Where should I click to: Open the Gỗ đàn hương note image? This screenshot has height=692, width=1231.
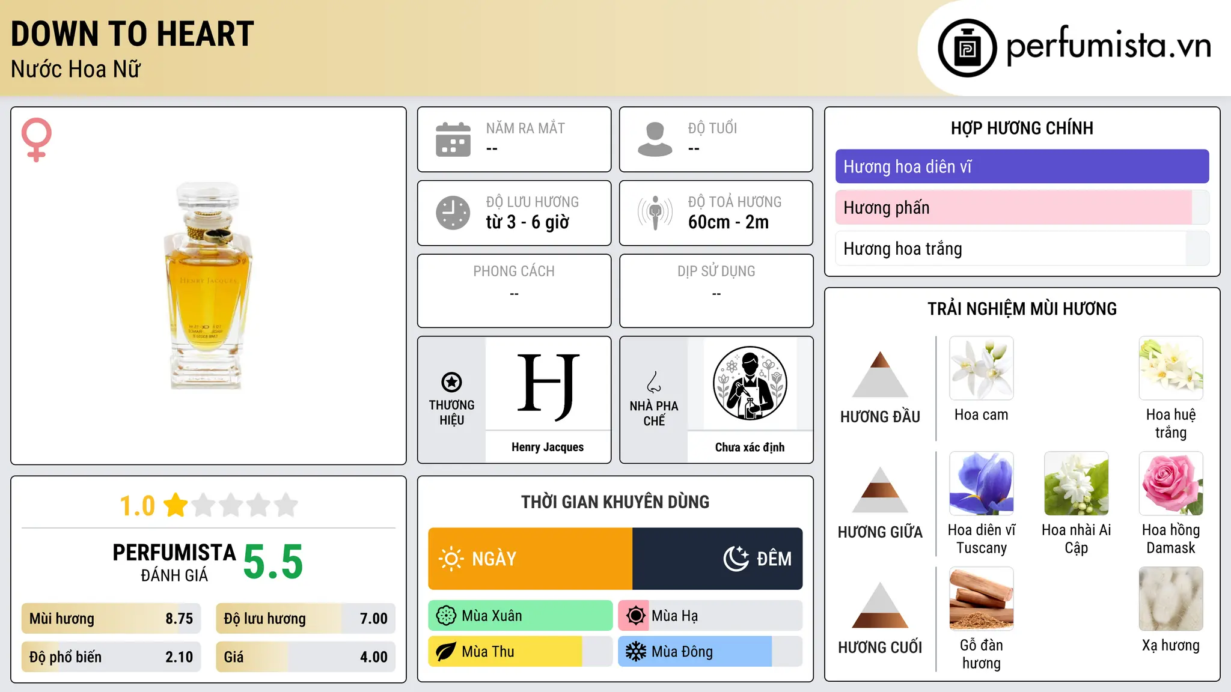[982, 599]
